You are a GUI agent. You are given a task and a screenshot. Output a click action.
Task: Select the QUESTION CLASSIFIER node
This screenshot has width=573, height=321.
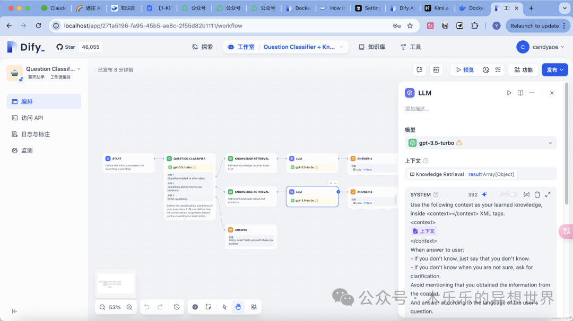click(x=189, y=187)
